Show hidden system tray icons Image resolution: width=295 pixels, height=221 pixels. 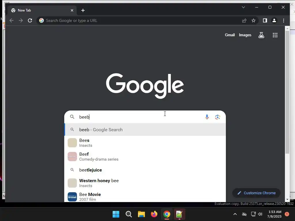(235, 214)
